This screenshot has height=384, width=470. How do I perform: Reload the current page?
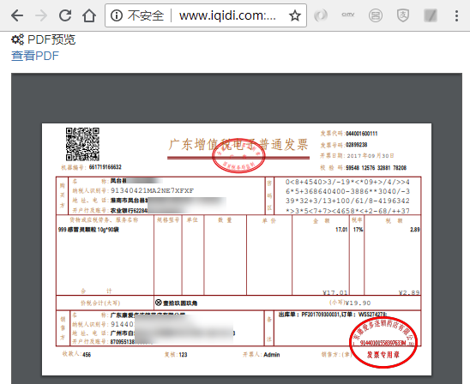[x=65, y=15]
